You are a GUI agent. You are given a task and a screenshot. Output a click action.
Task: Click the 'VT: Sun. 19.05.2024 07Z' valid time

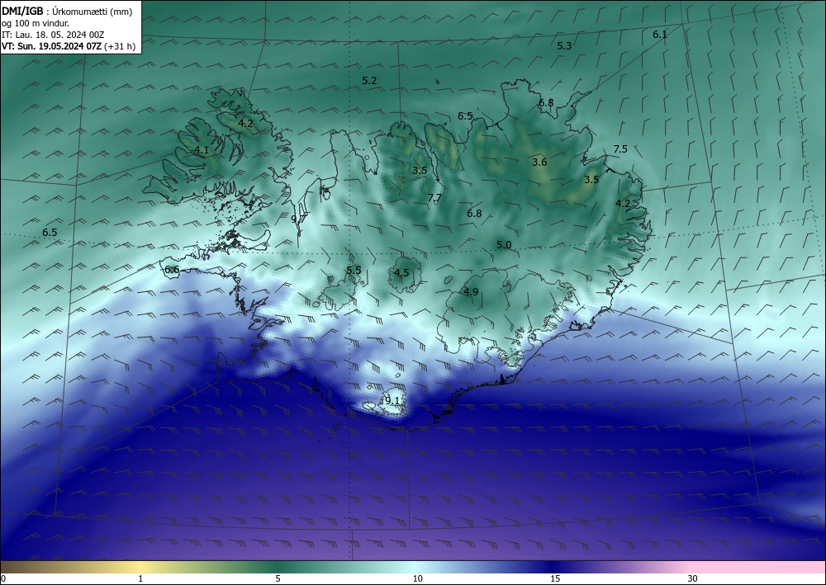coord(52,46)
